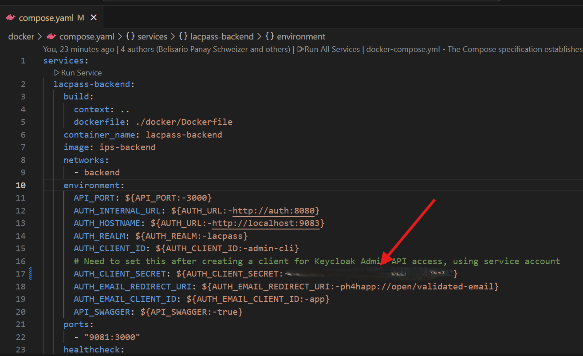This screenshot has width=583, height=356.
Task: Click line number 10 in the gutter
Action: coord(20,185)
